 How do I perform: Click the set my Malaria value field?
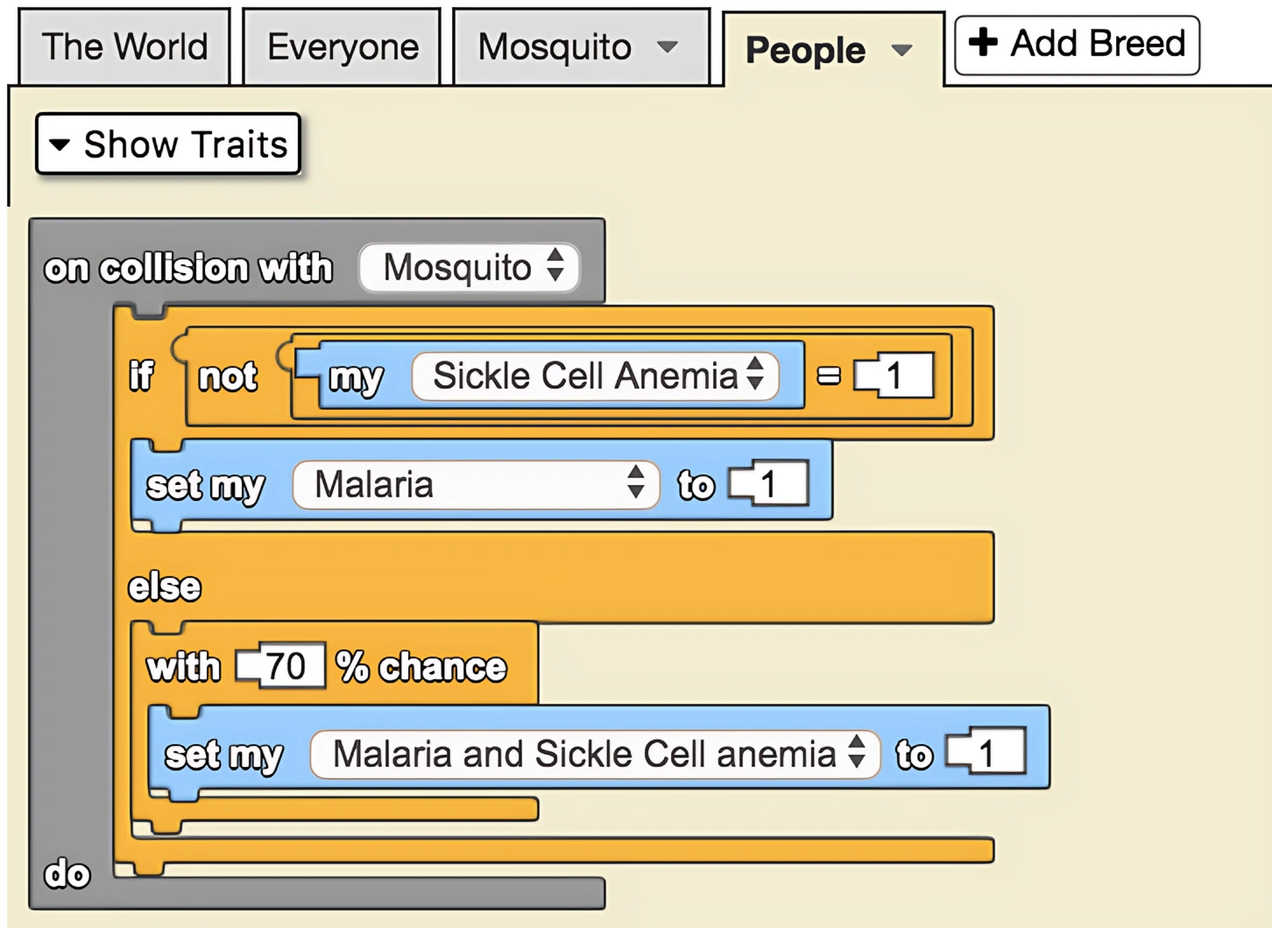click(769, 484)
